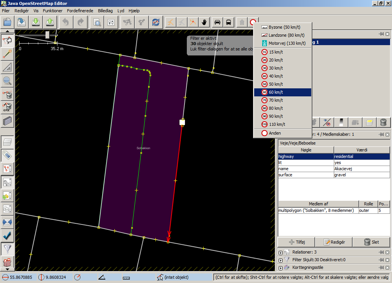Click the bus preset icon

(x=228, y=22)
